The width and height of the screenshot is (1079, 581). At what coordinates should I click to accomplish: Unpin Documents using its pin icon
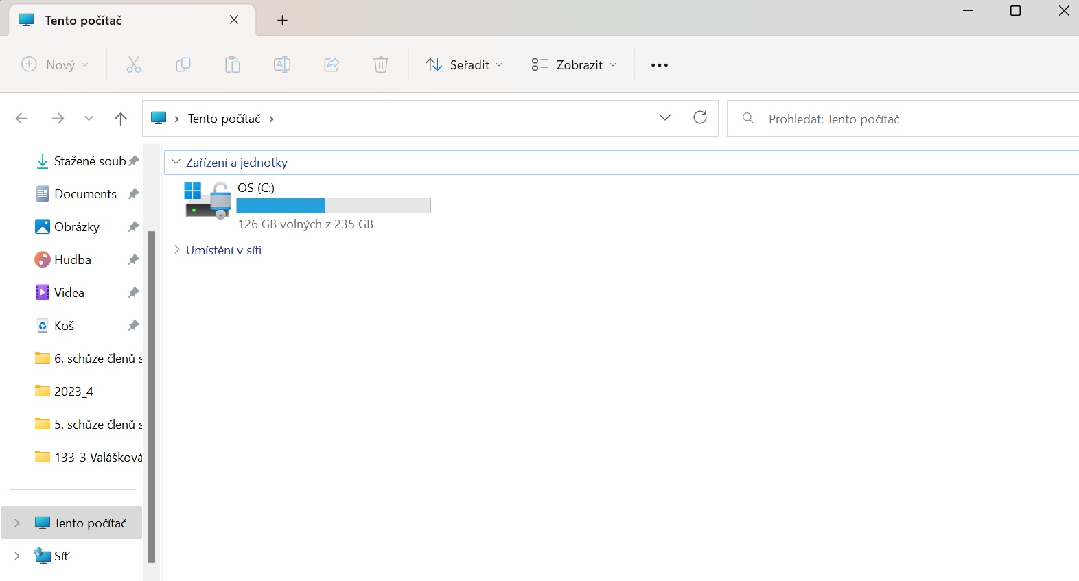(134, 194)
